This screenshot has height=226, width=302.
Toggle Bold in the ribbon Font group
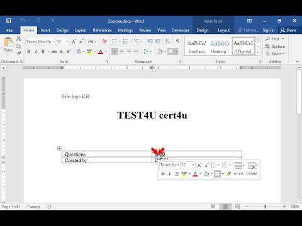(x=29, y=51)
